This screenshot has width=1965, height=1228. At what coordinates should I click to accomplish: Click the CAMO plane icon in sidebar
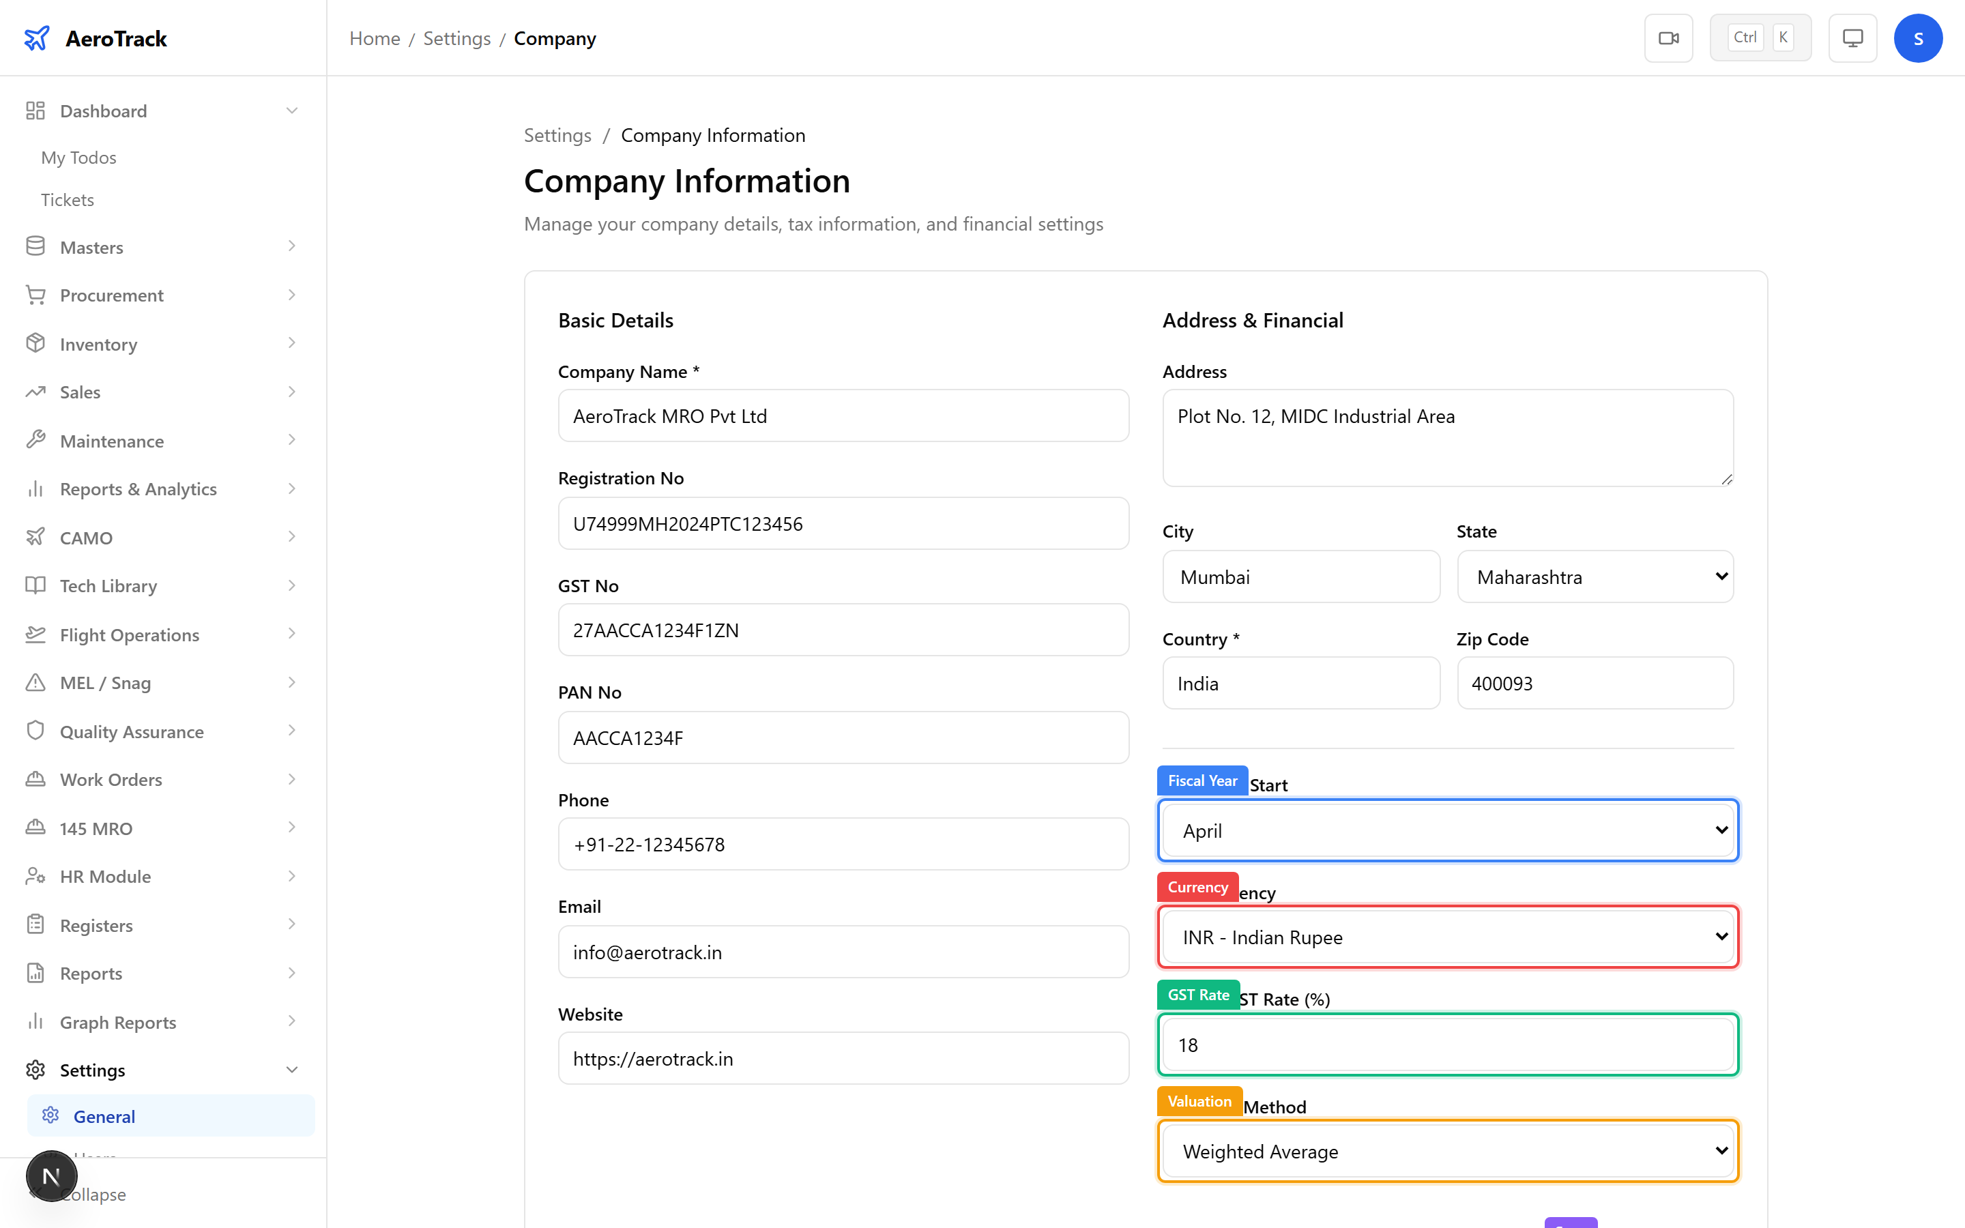click(35, 537)
